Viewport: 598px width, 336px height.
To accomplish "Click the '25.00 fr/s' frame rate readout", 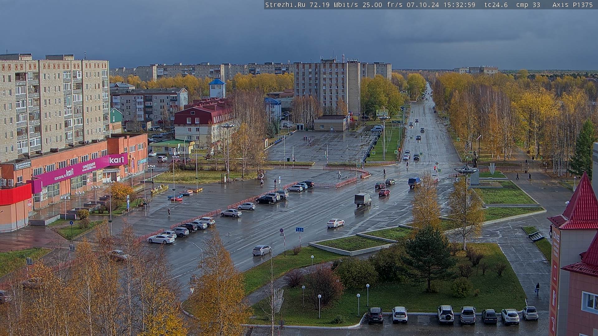I will coord(382,5).
